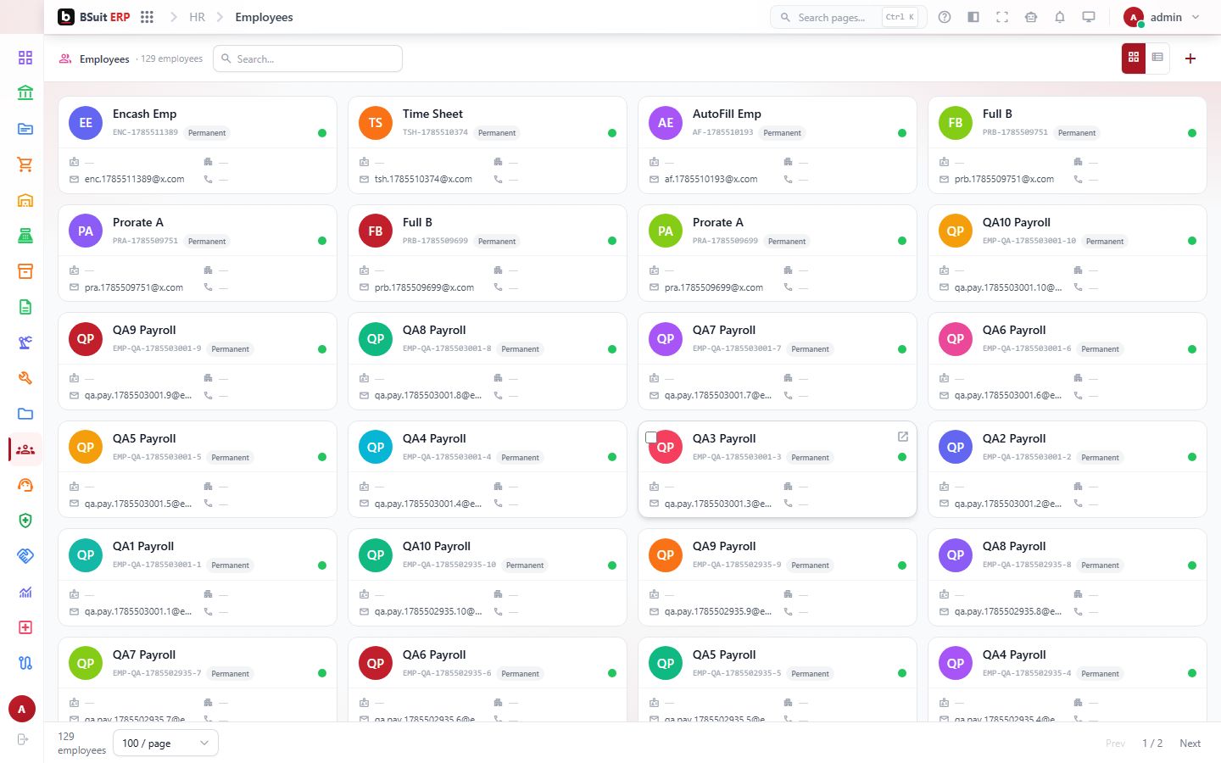
Task: Open the robotic arm manufacturing icon in sidebar
Action: point(25,343)
